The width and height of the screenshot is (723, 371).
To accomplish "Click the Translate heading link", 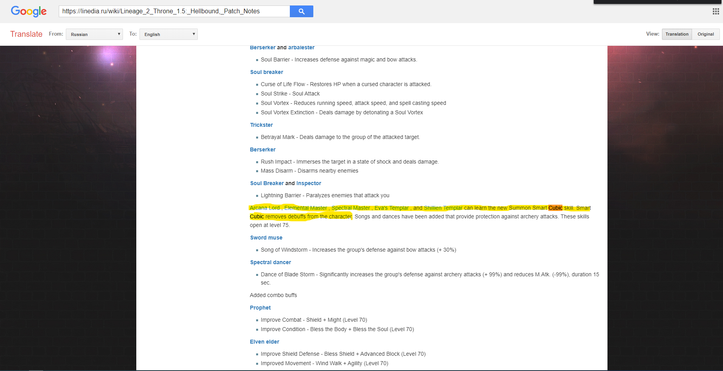I will click(x=26, y=34).
